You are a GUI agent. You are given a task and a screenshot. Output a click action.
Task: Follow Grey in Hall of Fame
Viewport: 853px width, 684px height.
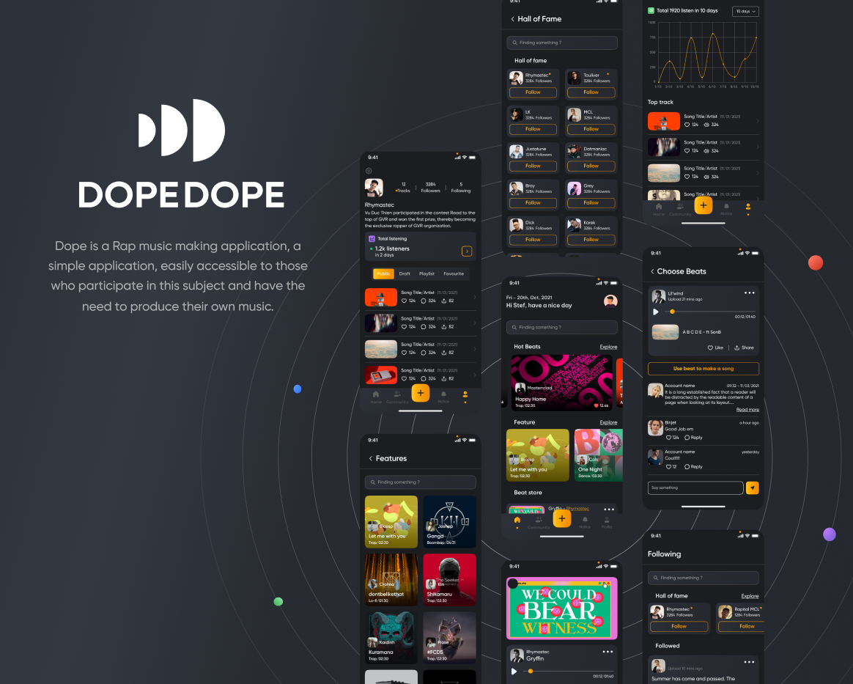(x=591, y=203)
